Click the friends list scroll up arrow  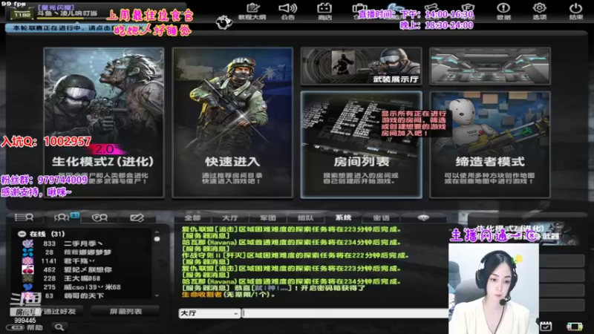coord(157,232)
